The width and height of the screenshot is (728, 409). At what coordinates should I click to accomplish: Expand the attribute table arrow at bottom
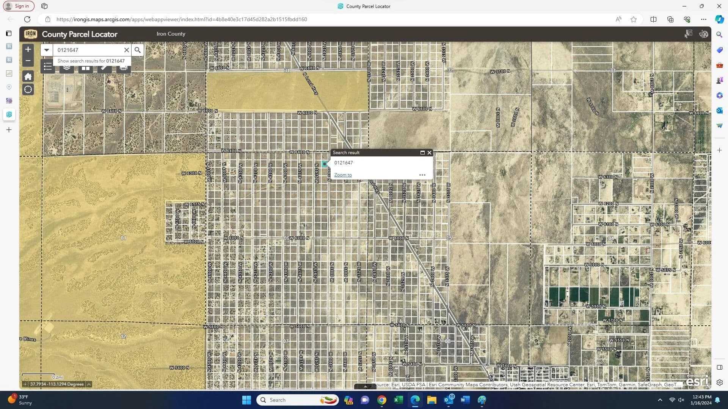365,387
